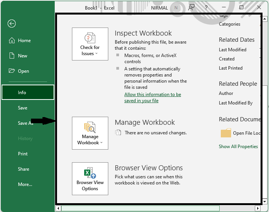The height and width of the screenshot is (212, 269).
Task: Click Save in the sidebar
Action: point(23,108)
